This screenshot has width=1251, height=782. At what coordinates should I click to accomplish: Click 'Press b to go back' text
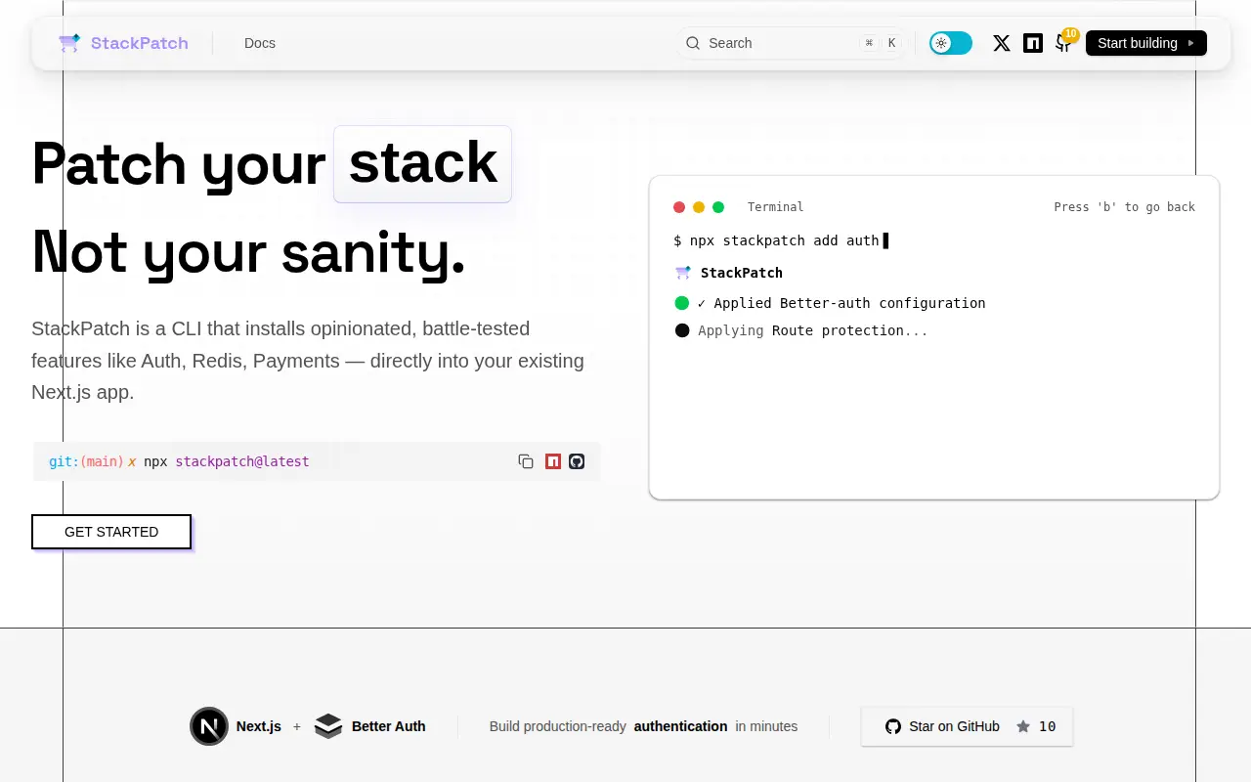coord(1125,207)
